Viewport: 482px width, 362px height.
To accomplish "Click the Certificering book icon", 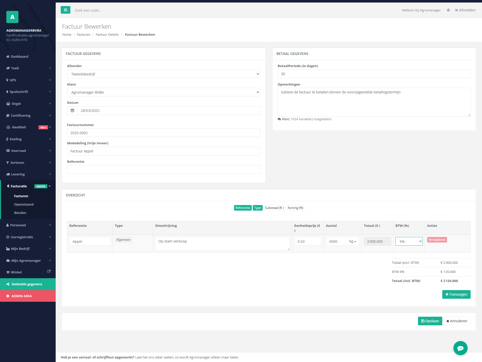I will (8, 115).
